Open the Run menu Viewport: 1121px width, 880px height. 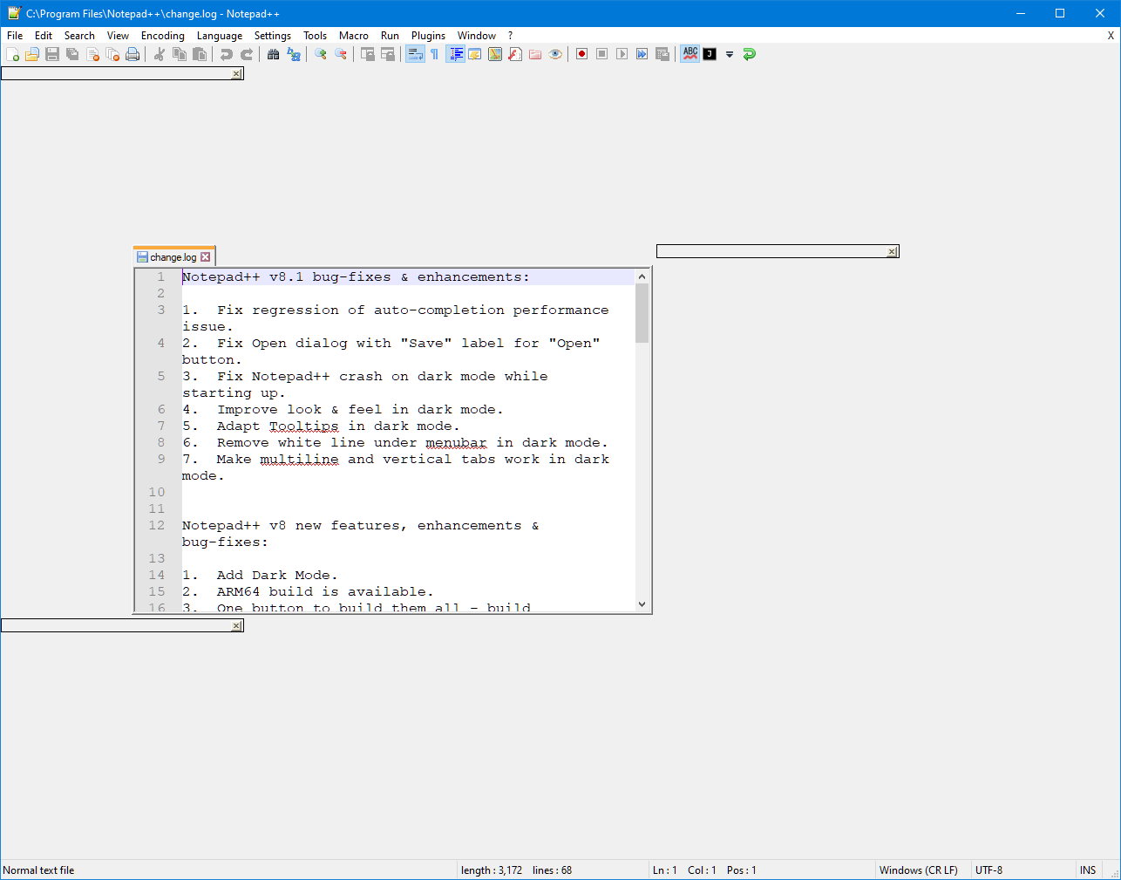pyautogui.click(x=390, y=36)
